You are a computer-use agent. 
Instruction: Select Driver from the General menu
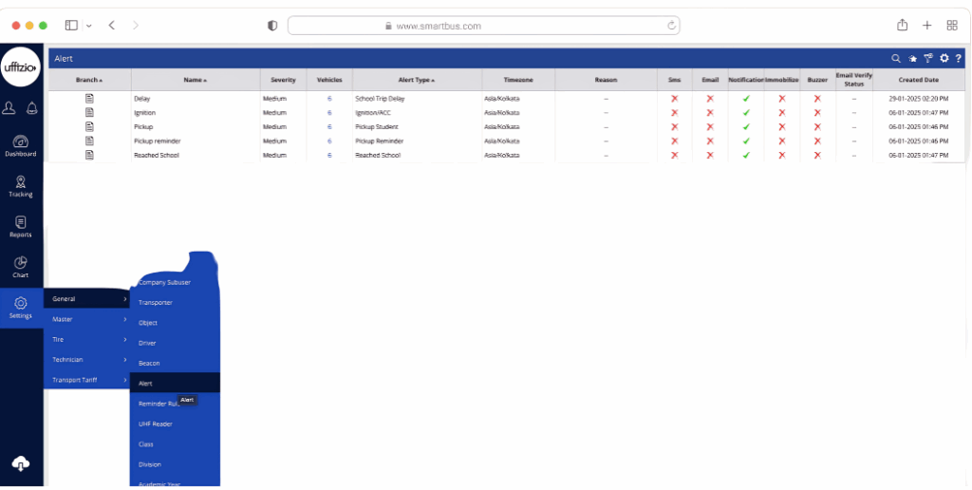coord(147,343)
